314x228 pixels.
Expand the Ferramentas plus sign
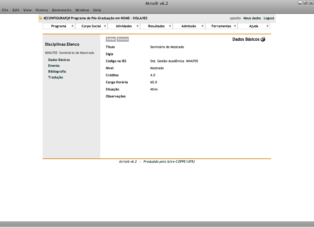(x=235, y=26)
